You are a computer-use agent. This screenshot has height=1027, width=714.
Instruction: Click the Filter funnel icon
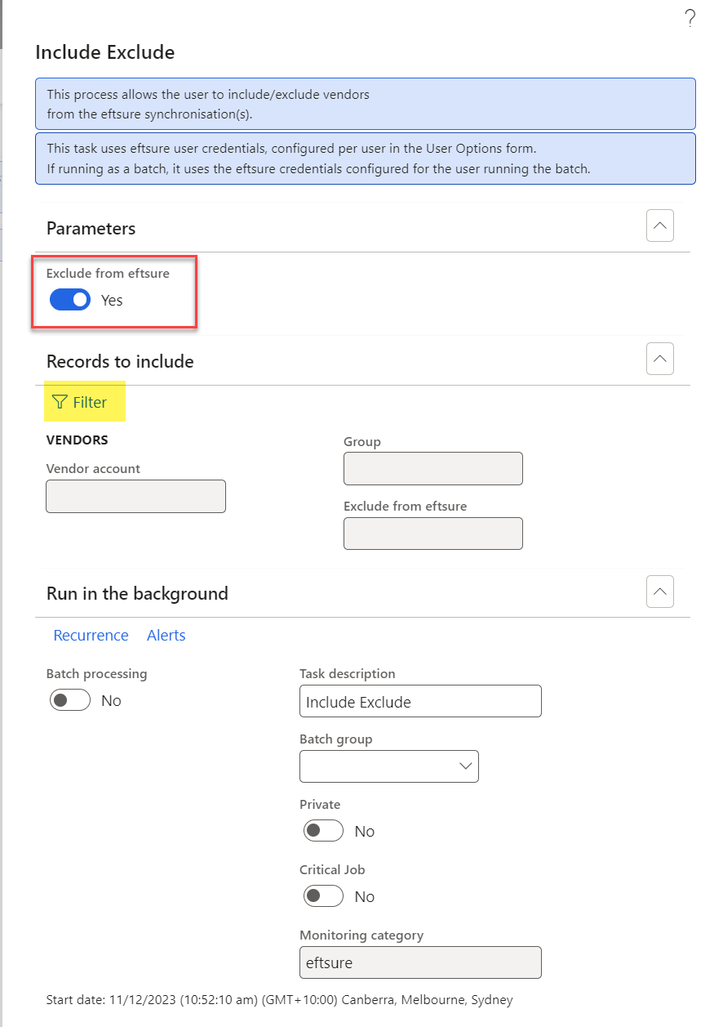pyautogui.click(x=60, y=402)
